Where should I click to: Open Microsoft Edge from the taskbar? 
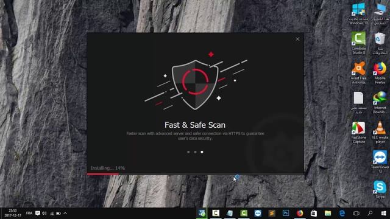342,214
